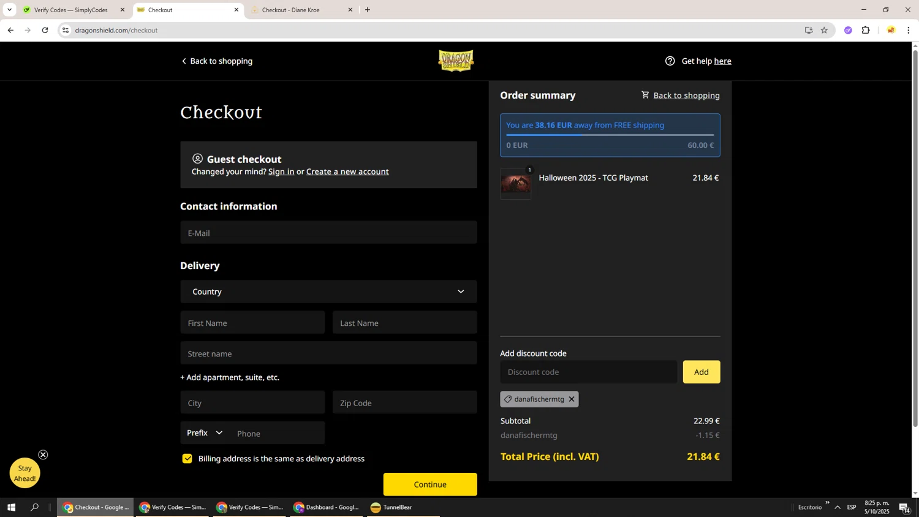Click Back to shopping in Order summary
The image size is (919, 517).
(x=687, y=95)
